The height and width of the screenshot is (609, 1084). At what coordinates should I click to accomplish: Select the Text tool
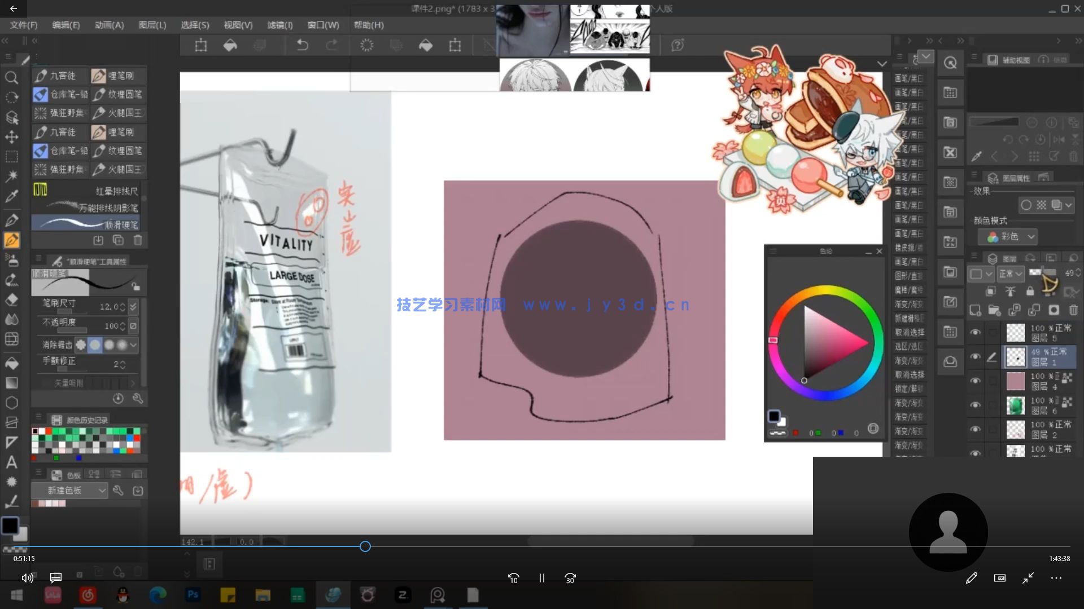click(x=12, y=462)
